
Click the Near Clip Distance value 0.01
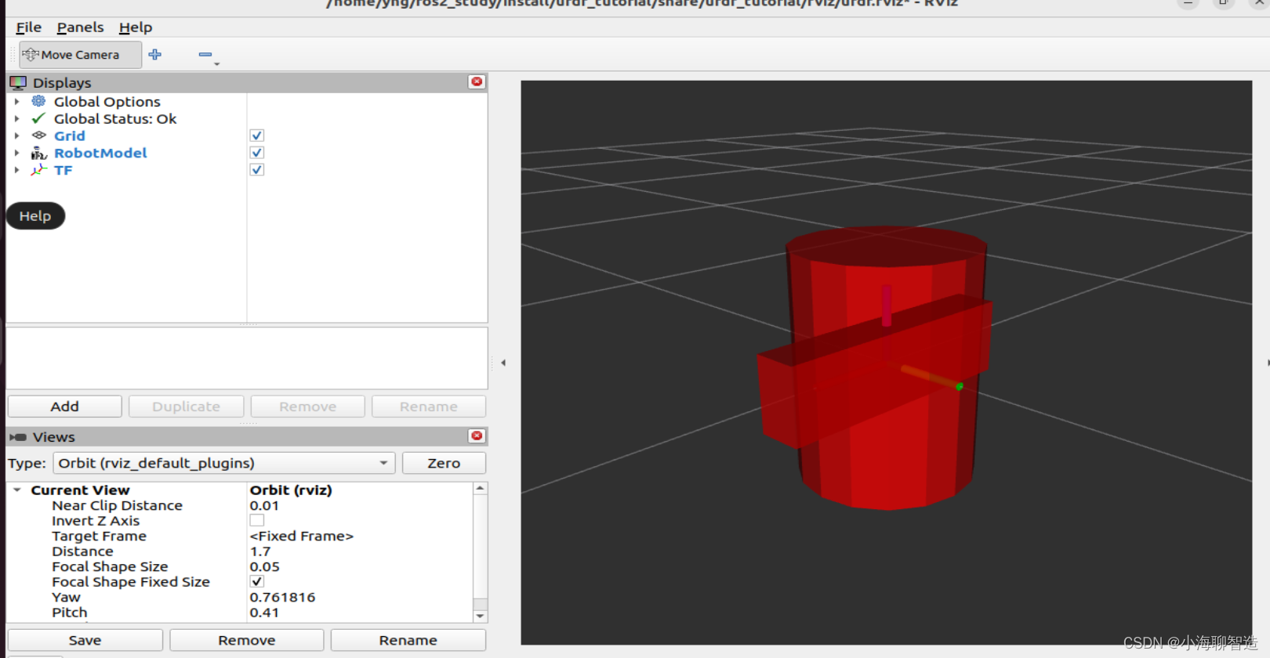point(264,505)
